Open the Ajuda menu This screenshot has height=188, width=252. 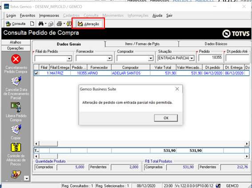[x=157, y=16]
